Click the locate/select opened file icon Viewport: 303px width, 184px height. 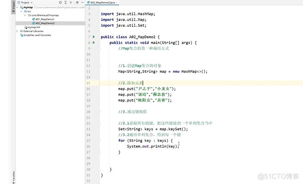point(60,3)
